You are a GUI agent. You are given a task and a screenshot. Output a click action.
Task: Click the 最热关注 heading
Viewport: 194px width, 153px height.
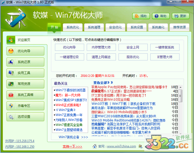click(61, 83)
